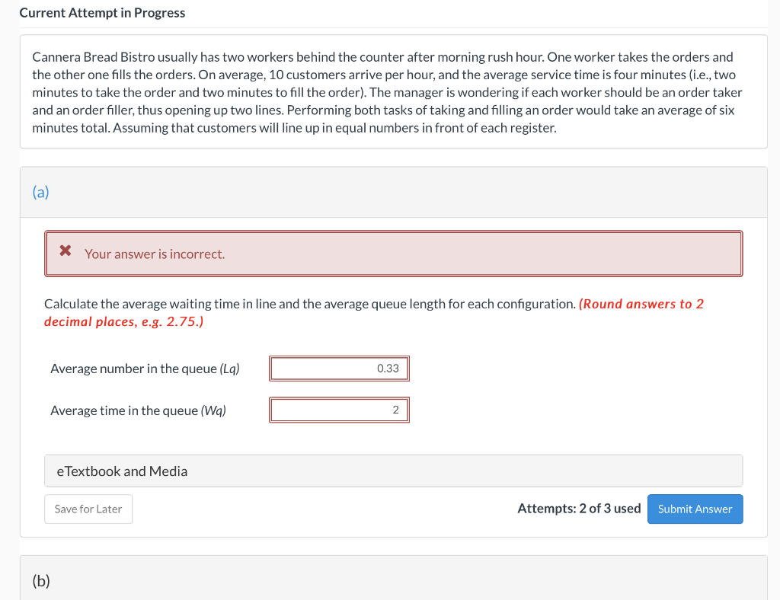780x600 pixels.
Task: Select the Current Attempt in Progress heading
Action: 102,13
